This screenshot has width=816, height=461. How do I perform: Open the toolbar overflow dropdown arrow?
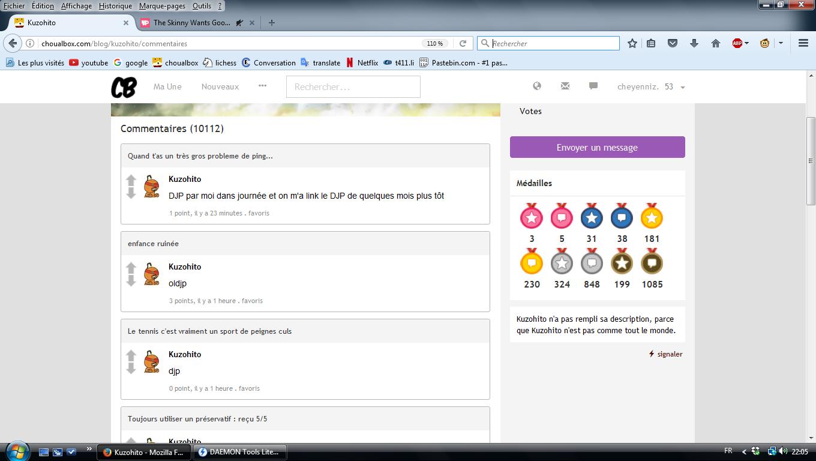[x=781, y=43]
